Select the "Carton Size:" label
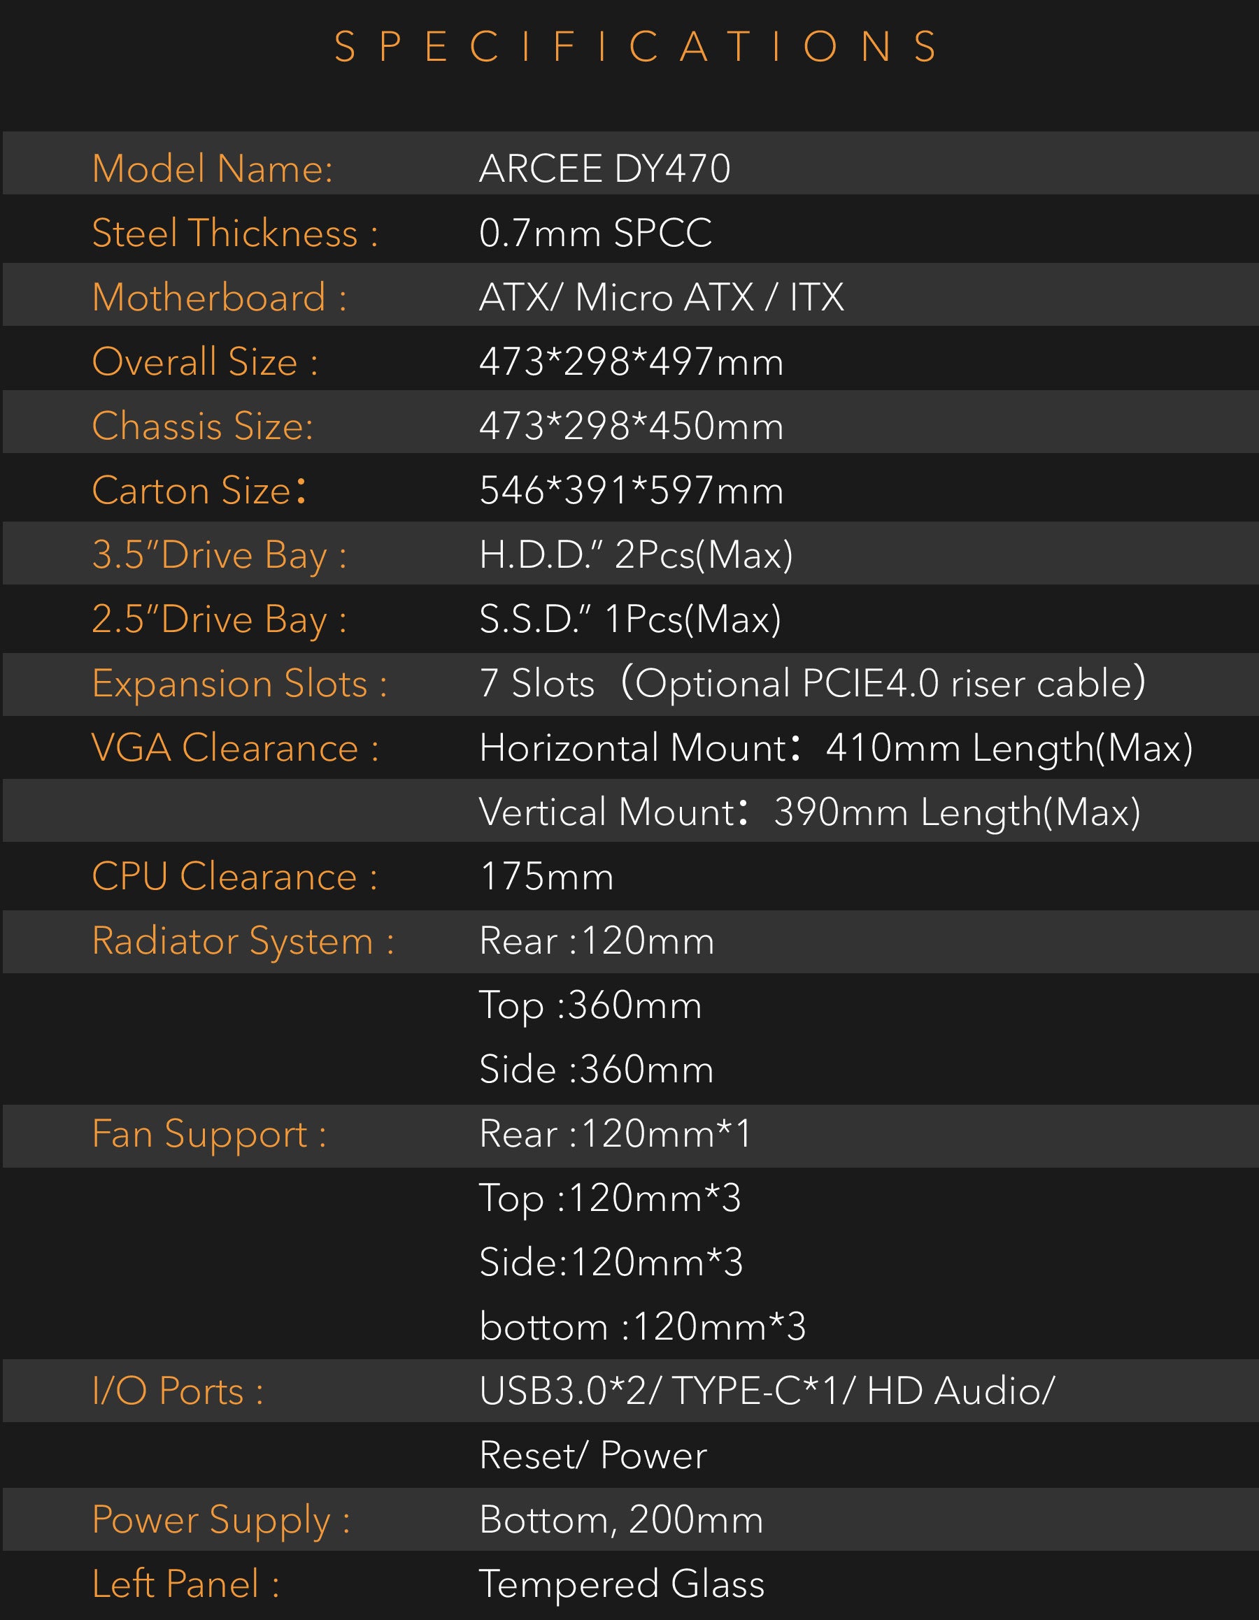 (199, 490)
